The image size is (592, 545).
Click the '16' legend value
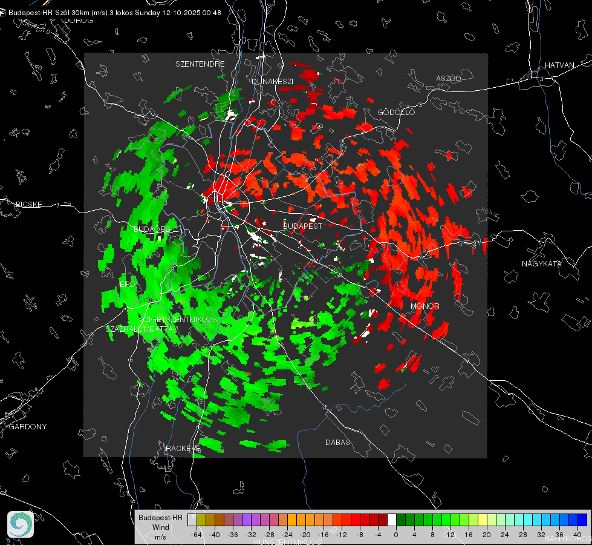(469, 535)
